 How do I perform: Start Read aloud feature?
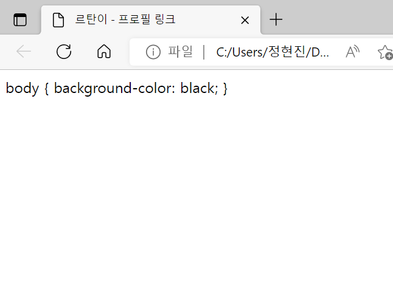352,52
